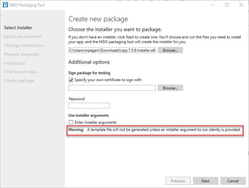Screen dimensions: 249x188
Task: Click 'Use installer arguments' label
Action: [x=89, y=115]
